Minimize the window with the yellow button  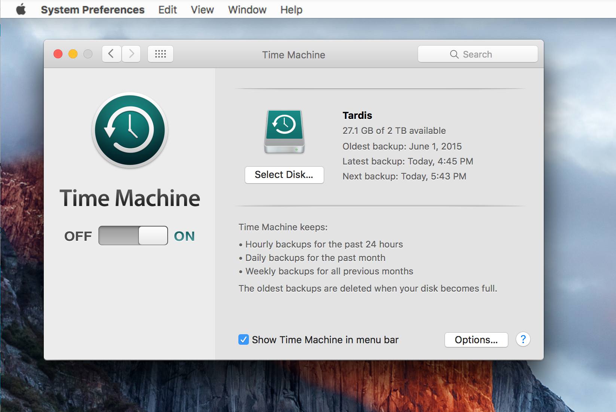point(73,54)
